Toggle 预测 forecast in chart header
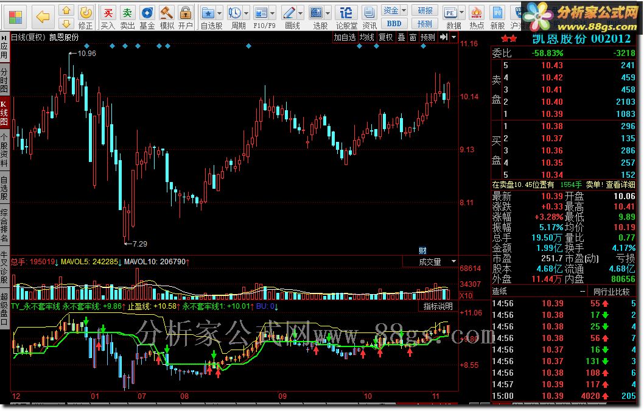The image size is (644, 411). [x=427, y=37]
